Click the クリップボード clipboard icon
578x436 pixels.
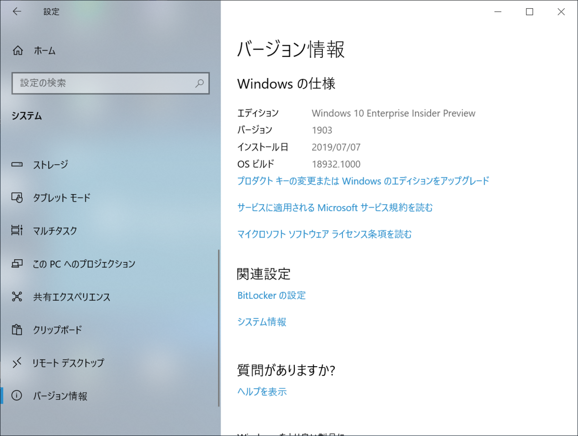coord(17,330)
